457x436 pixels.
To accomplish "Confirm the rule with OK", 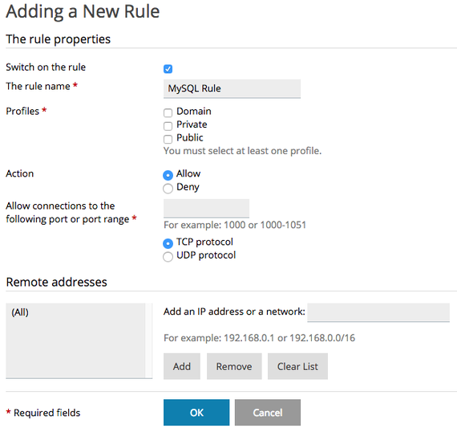I will (x=196, y=413).
